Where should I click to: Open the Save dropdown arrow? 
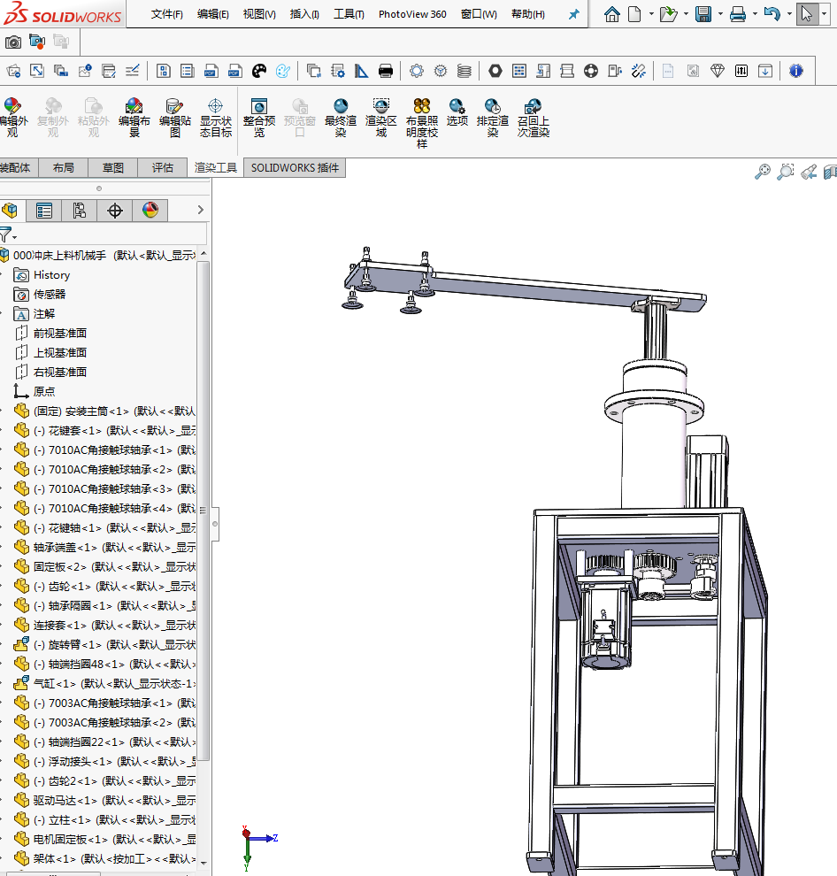[x=720, y=14]
